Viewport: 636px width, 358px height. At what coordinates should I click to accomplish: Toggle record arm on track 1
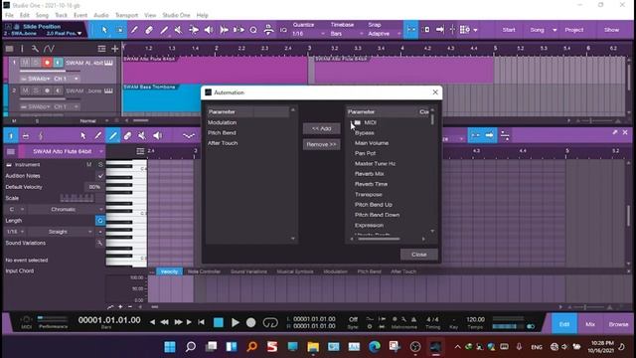coord(47,63)
